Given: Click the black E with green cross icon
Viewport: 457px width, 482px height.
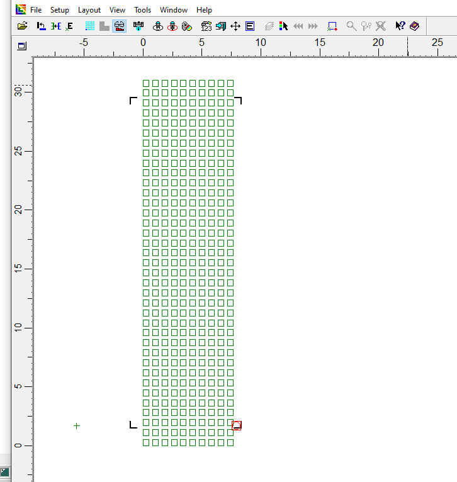Looking at the screenshot, I should pos(69,26).
